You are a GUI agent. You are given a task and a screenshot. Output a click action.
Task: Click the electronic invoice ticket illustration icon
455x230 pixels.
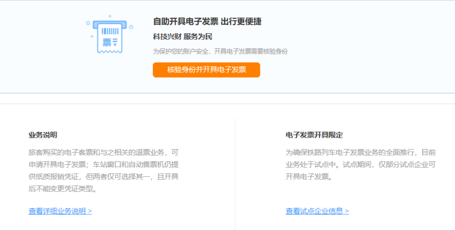(x=110, y=35)
